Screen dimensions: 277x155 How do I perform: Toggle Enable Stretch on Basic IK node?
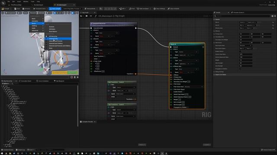pyautogui.click(x=183, y=92)
